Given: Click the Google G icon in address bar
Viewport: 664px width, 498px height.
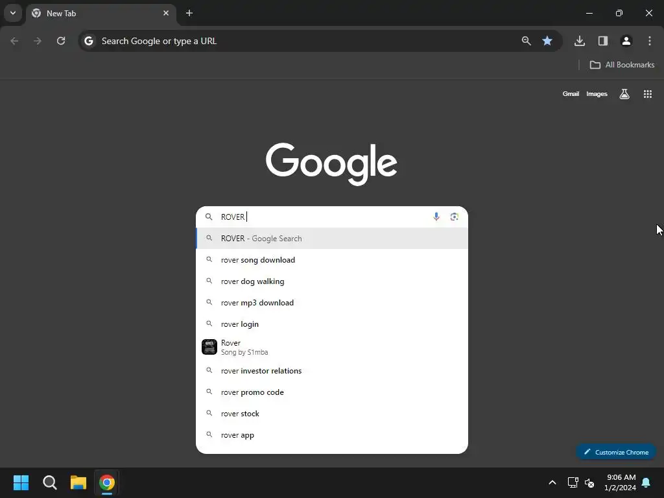Looking at the screenshot, I should point(88,41).
